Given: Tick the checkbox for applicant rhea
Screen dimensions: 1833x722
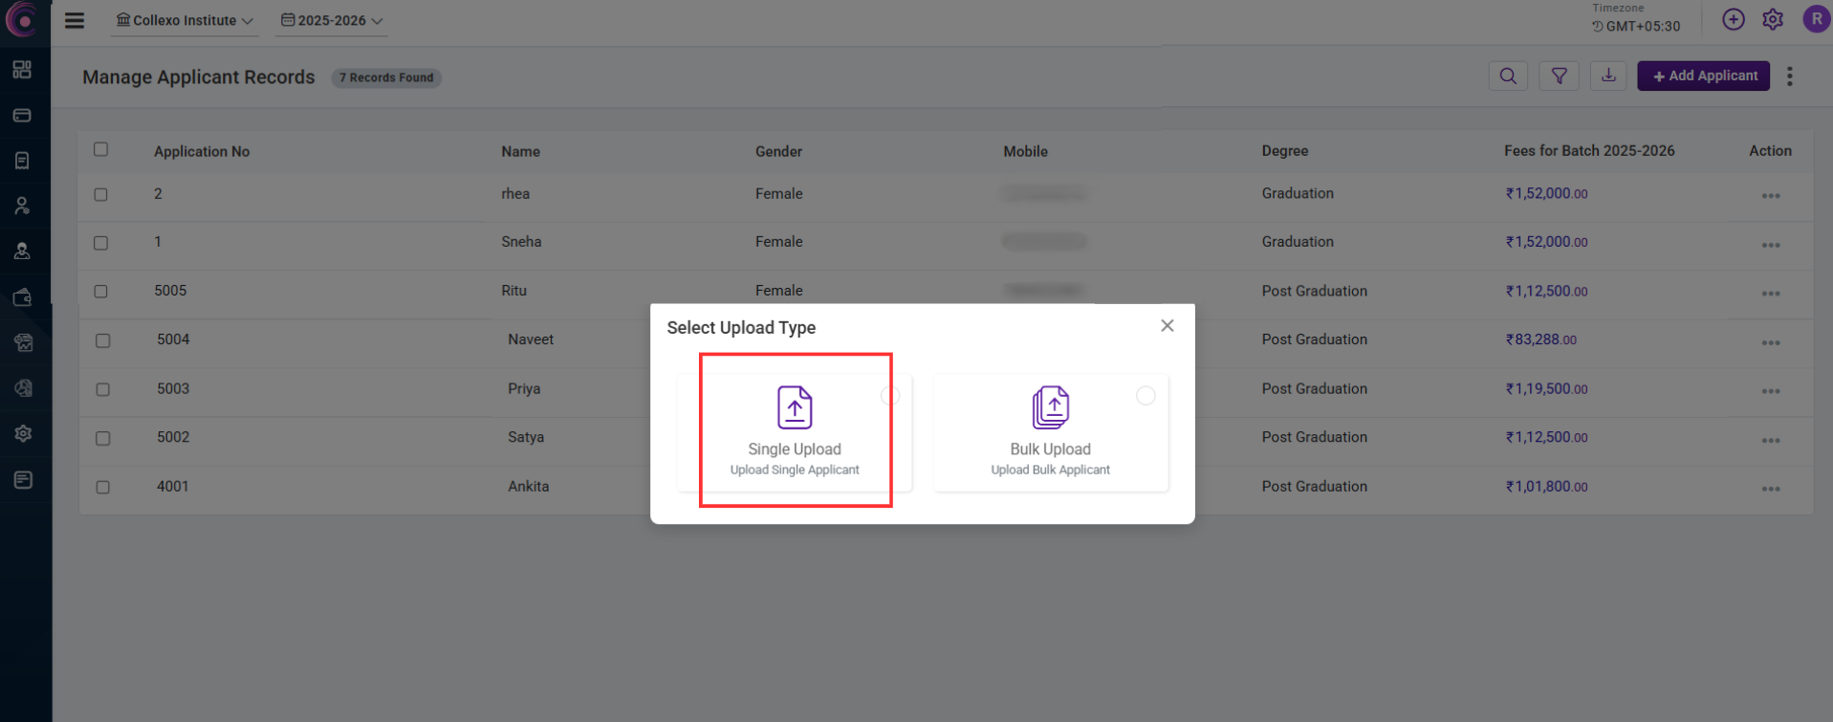Looking at the screenshot, I should click(x=101, y=194).
